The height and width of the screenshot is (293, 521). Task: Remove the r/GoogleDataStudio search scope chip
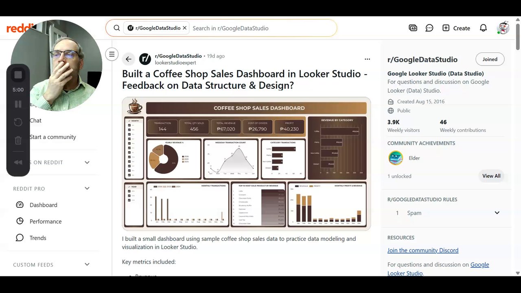[184, 28]
